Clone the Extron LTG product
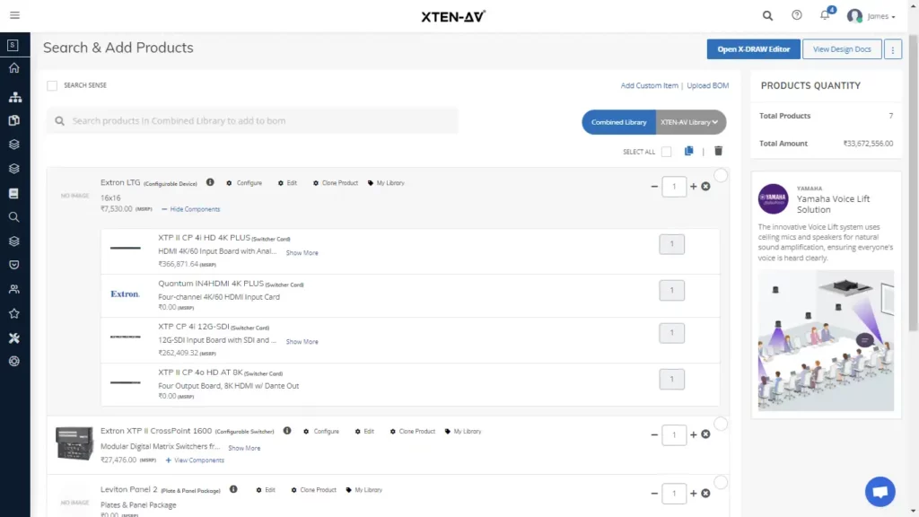This screenshot has height=517, width=919. pyautogui.click(x=336, y=183)
